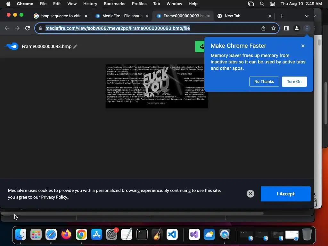Open the Tab menu

click(x=156, y=4)
